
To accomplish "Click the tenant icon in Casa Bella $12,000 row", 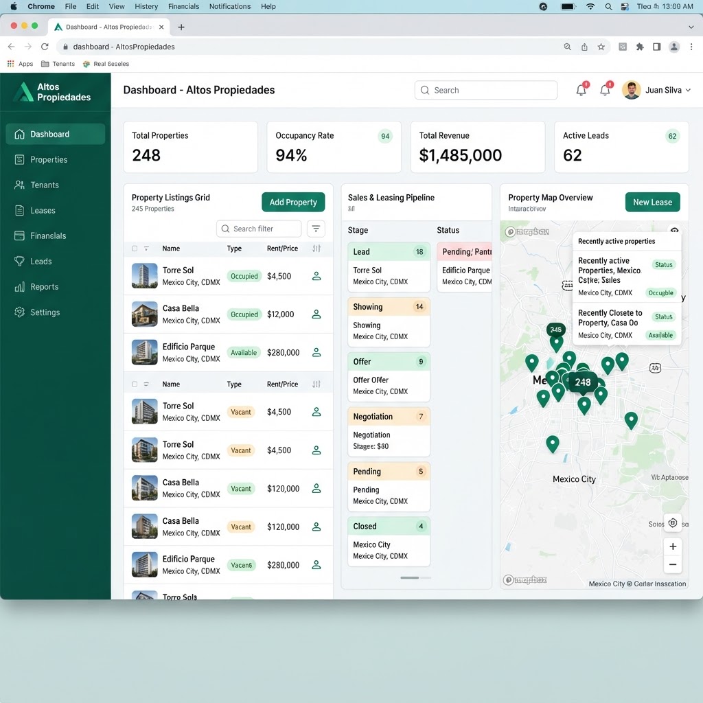I will [316, 314].
